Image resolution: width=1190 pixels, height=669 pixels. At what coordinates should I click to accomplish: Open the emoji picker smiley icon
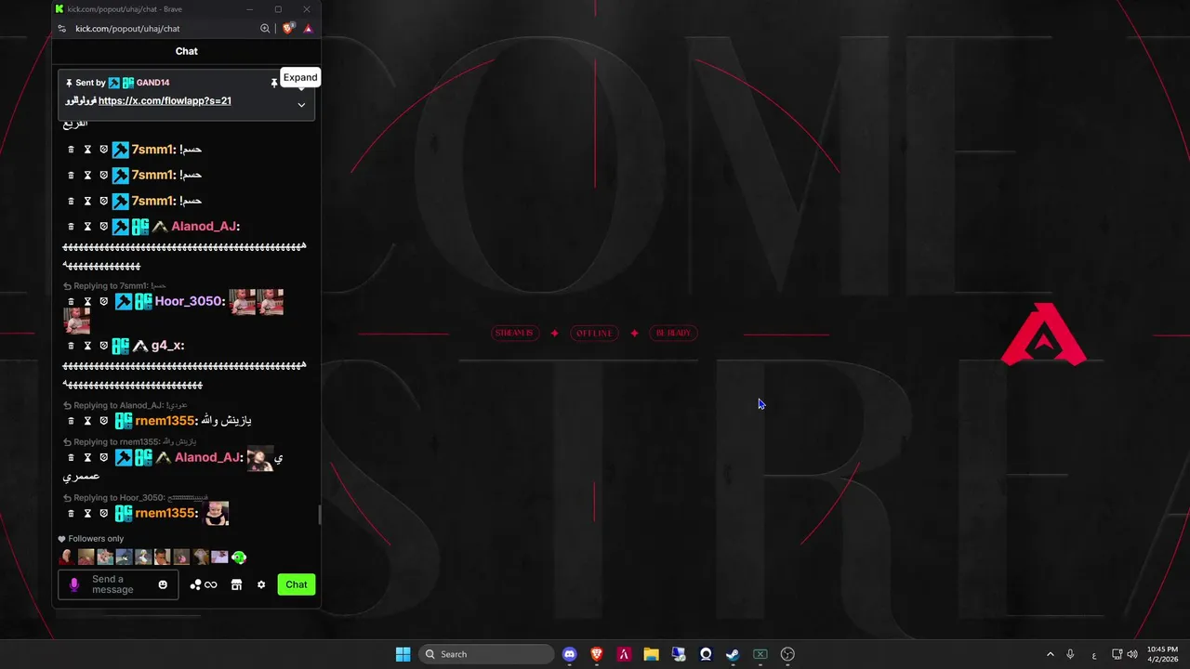point(163,584)
